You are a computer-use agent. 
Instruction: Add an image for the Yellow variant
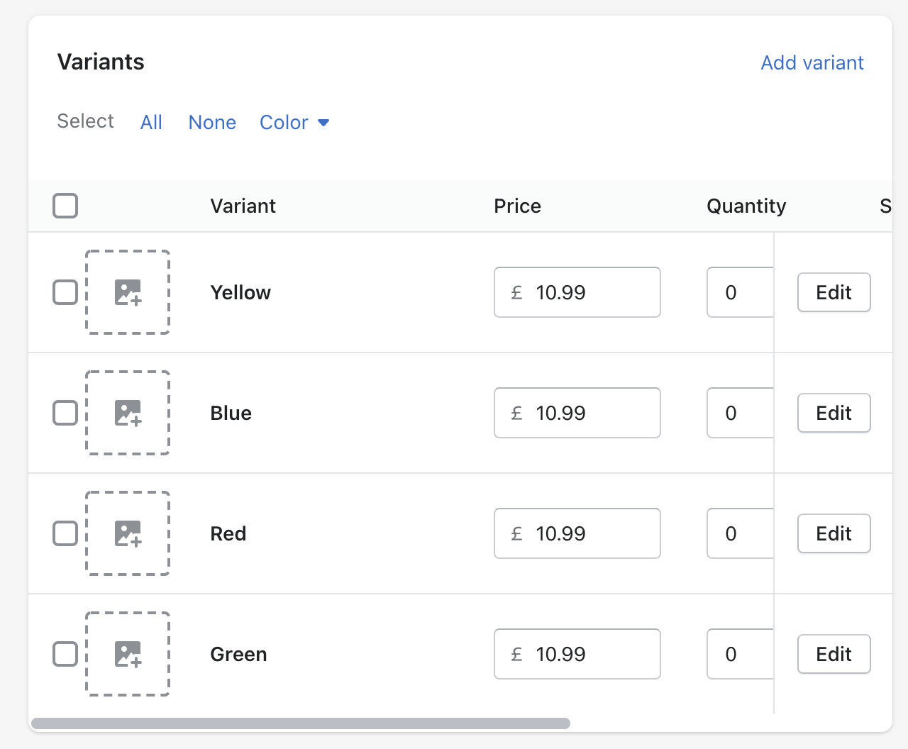[x=128, y=292]
